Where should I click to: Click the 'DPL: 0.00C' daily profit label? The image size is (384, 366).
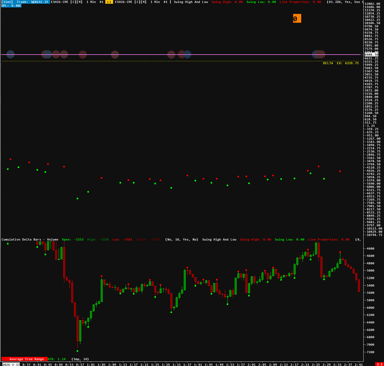pos(11,6)
